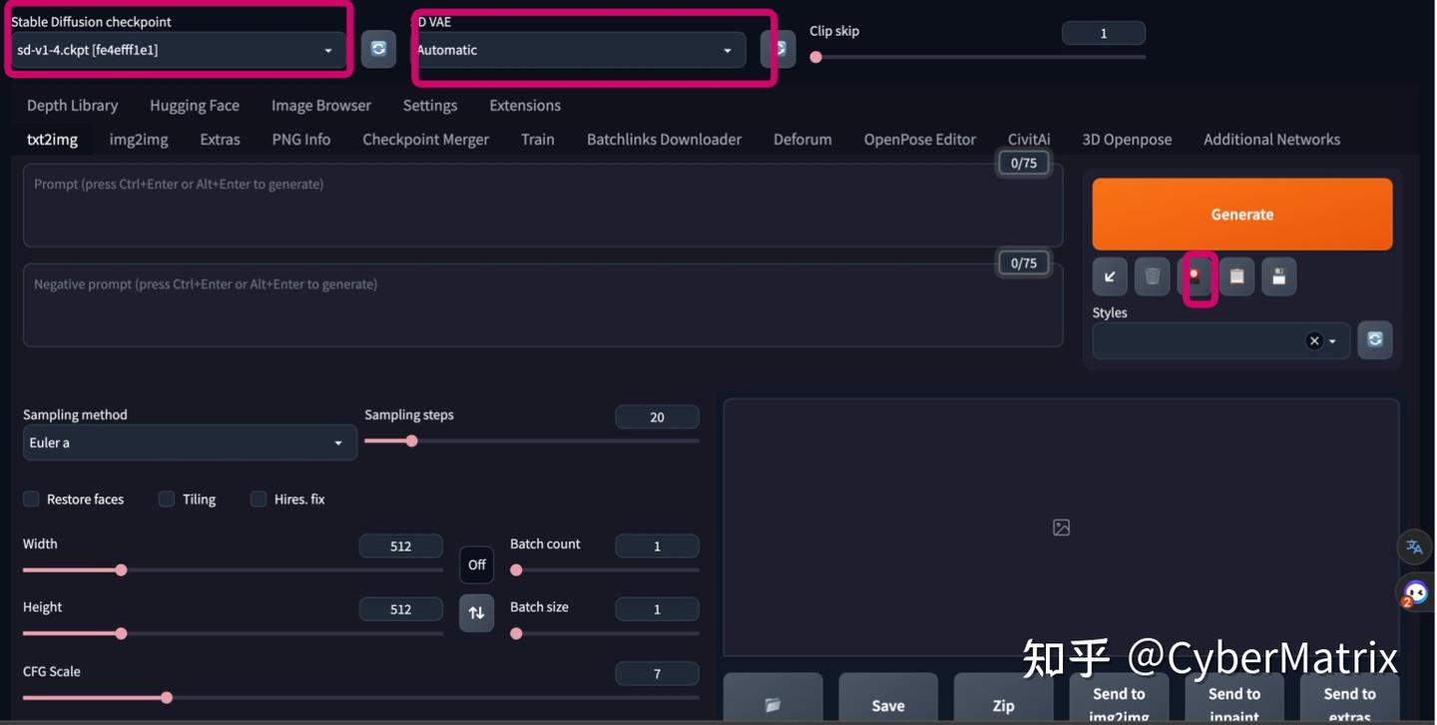Open the output images folder icon
This screenshot has width=1437, height=725.
click(x=772, y=703)
